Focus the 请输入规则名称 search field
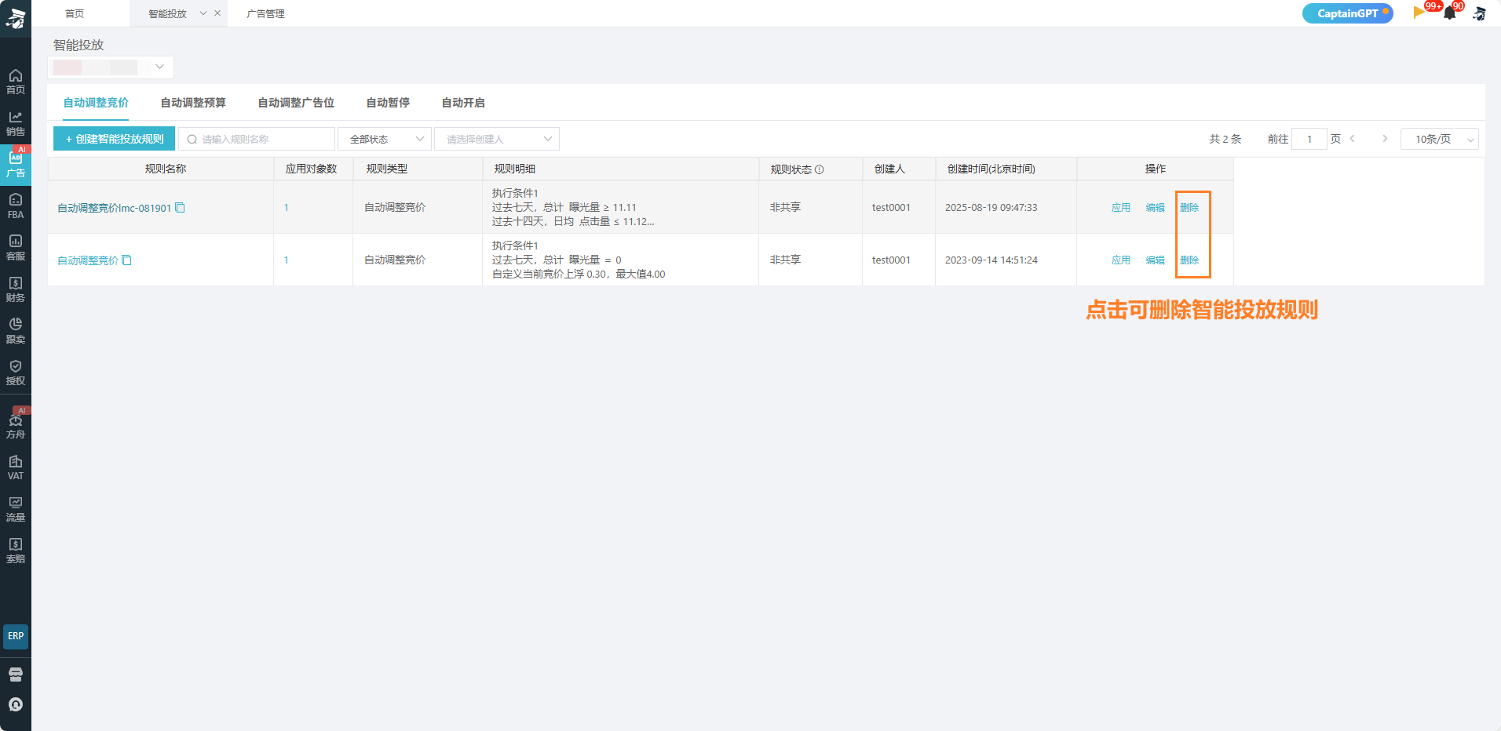1501x731 pixels. [257, 139]
